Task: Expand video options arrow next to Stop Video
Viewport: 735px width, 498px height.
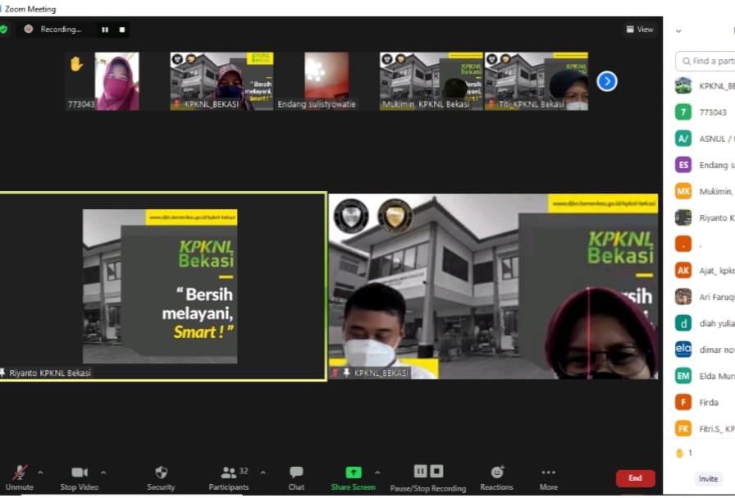Action: coord(103,473)
